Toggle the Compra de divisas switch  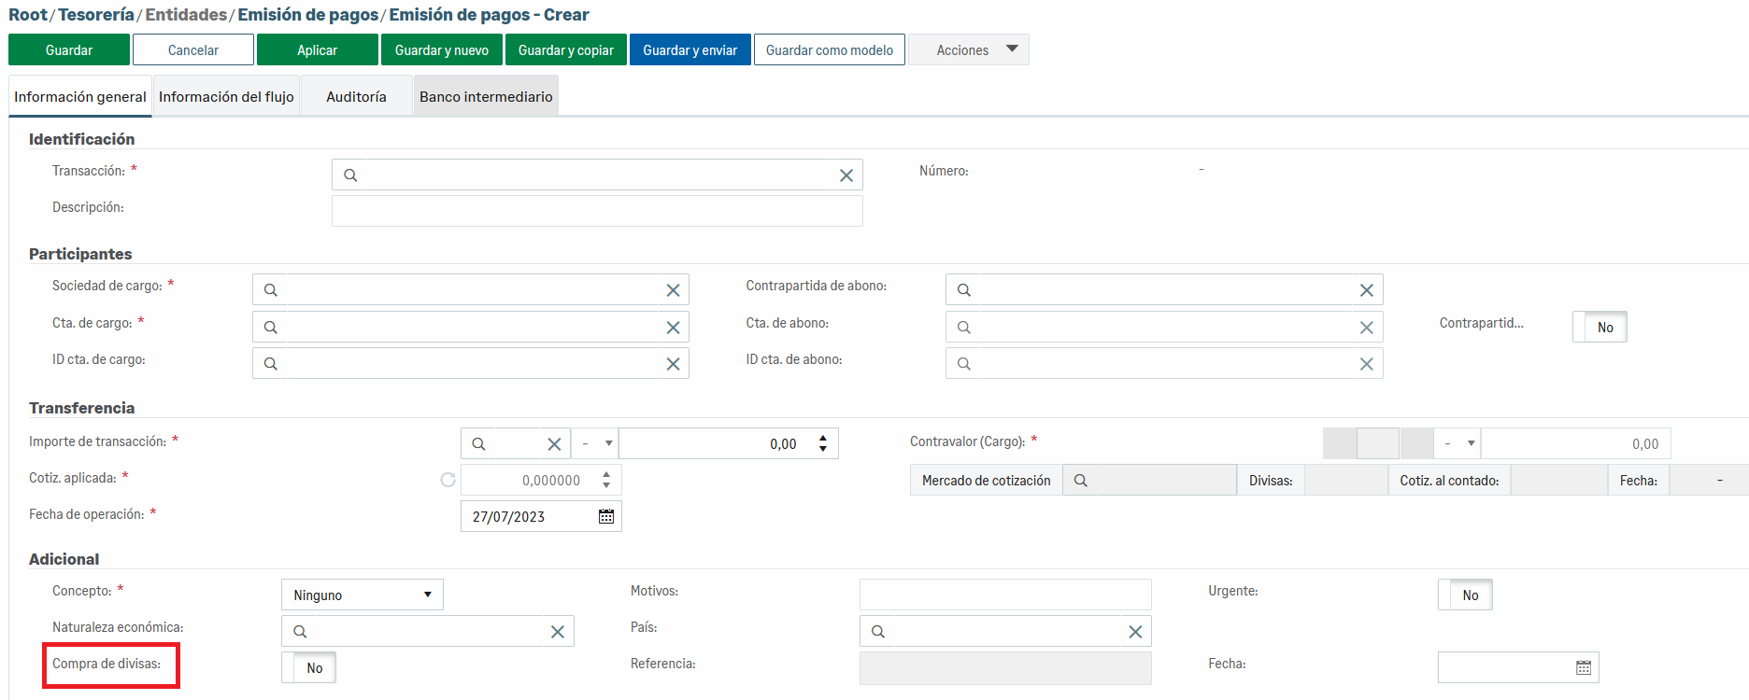[309, 668]
